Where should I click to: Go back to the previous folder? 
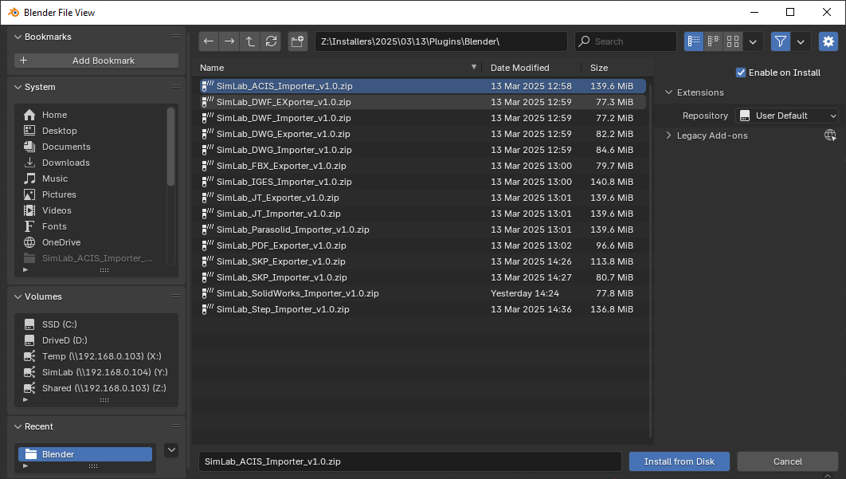click(209, 41)
